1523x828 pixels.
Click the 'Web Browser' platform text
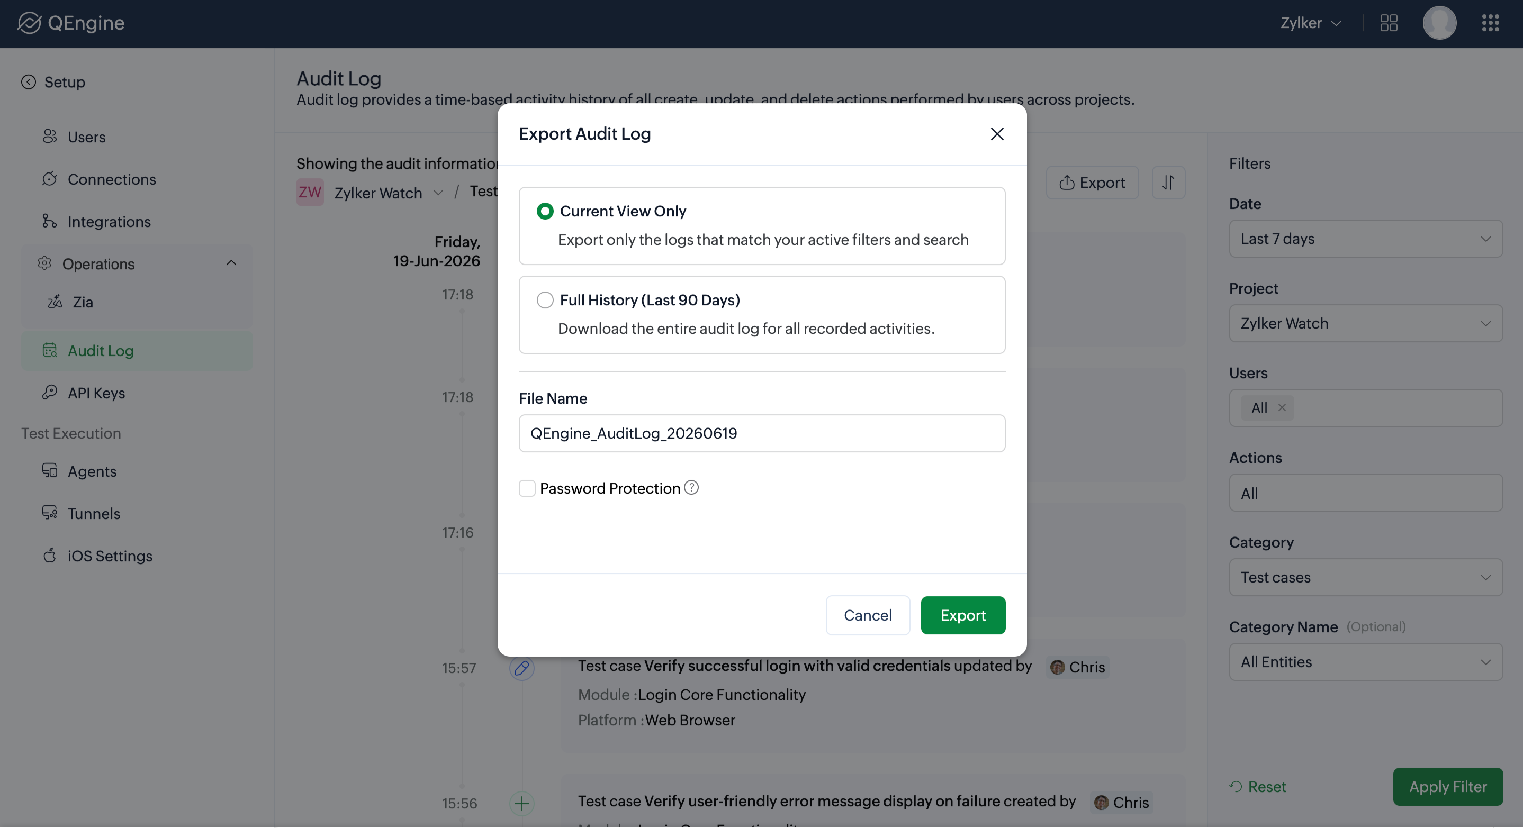tap(690, 720)
